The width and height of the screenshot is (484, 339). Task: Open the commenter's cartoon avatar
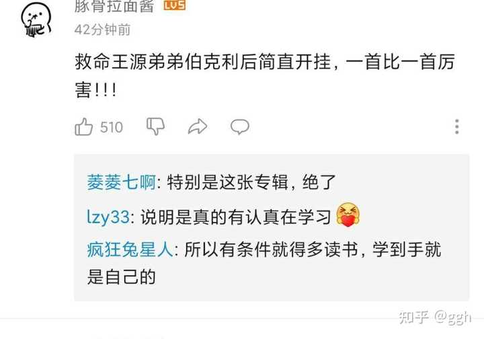(37, 20)
